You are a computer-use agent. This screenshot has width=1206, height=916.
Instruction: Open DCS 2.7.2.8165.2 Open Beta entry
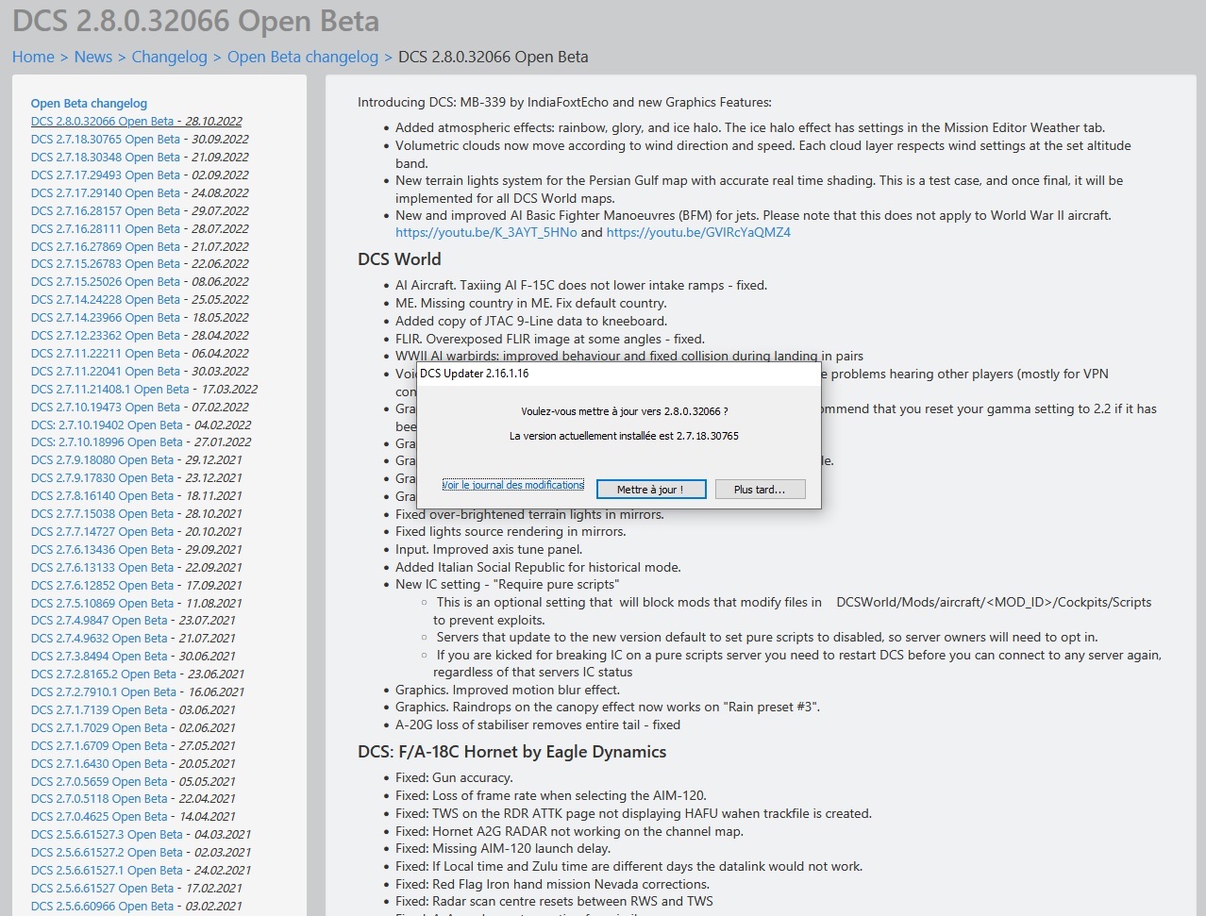click(104, 674)
